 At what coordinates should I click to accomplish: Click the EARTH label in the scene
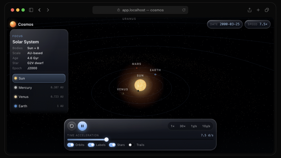(155, 70)
